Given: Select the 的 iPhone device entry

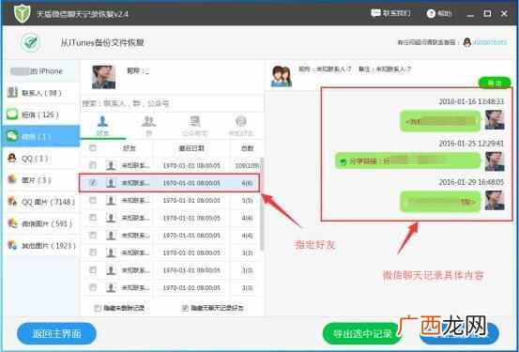Looking at the screenshot, I should [x=40, y=71].
